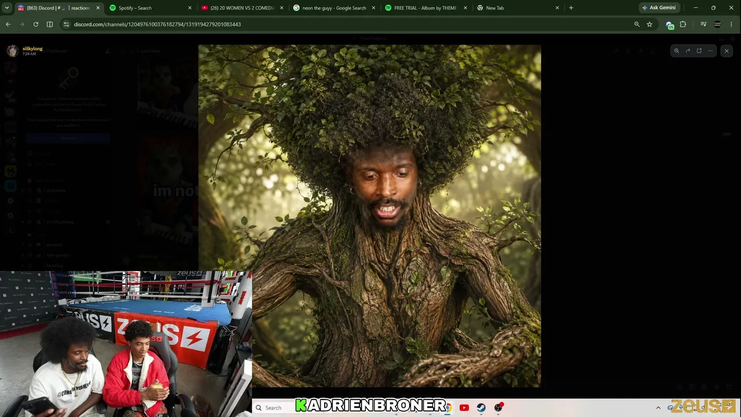
Task: Open the image in browser icon
Action: pos(699,51)
